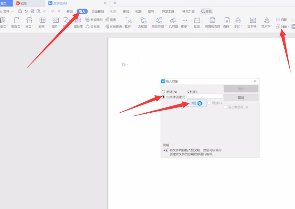Open the 开发工具 ribbon tab

(168, 11)
